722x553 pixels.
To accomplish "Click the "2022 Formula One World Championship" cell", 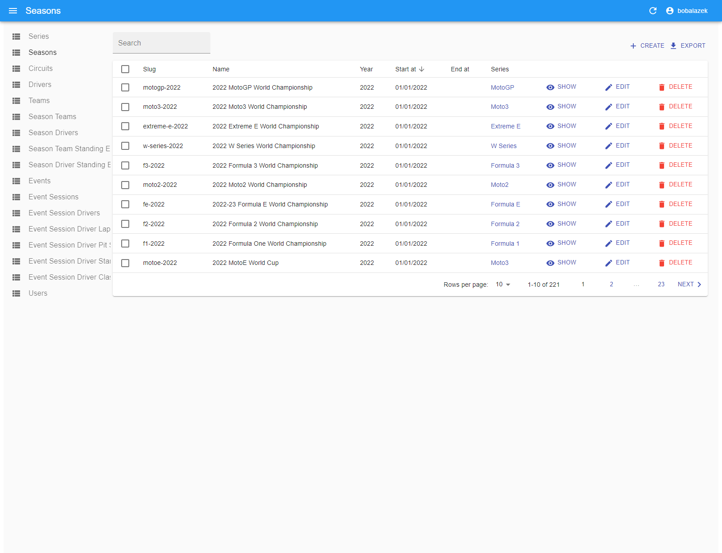I will click(x=269, y=243).
